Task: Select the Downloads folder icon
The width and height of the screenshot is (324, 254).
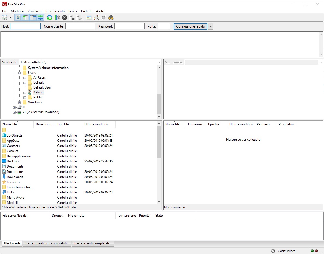Action: click(4, 177)
